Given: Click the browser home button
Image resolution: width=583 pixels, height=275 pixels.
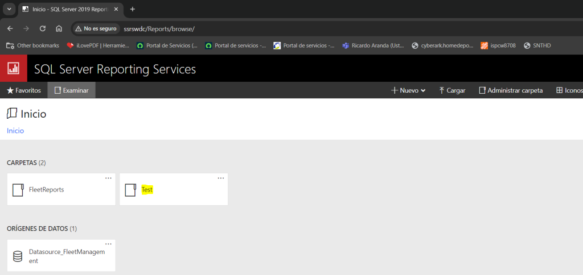Looking at the screenshot, I should pos(59,28).
